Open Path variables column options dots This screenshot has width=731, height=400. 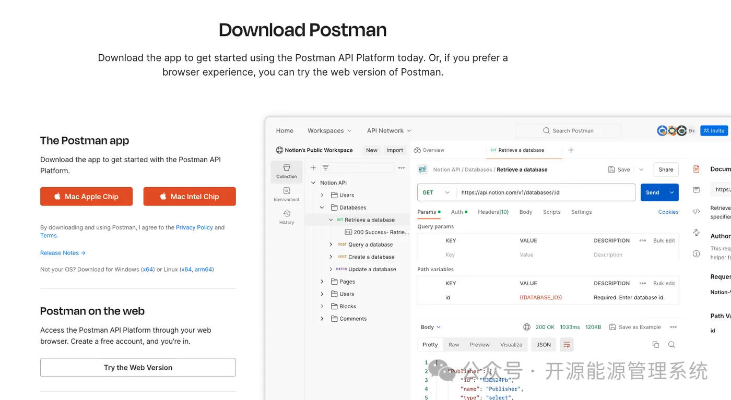(x=642, y=283)
